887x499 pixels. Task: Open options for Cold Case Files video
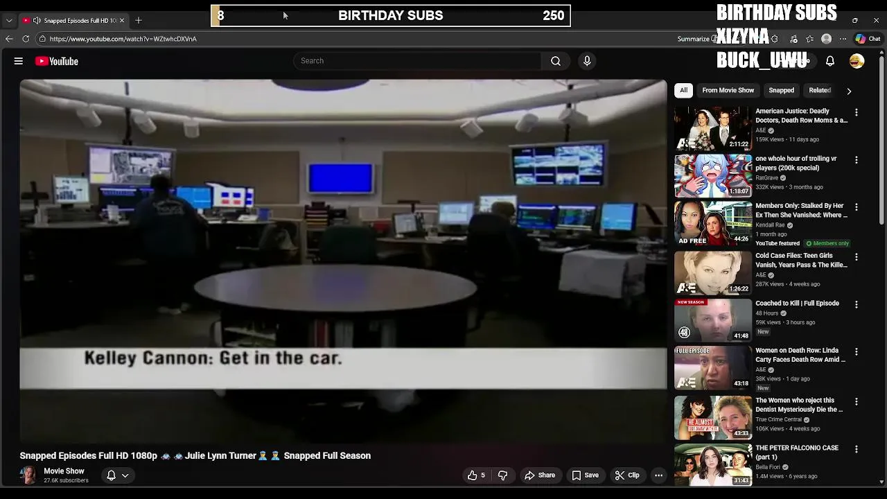point(857,256)
